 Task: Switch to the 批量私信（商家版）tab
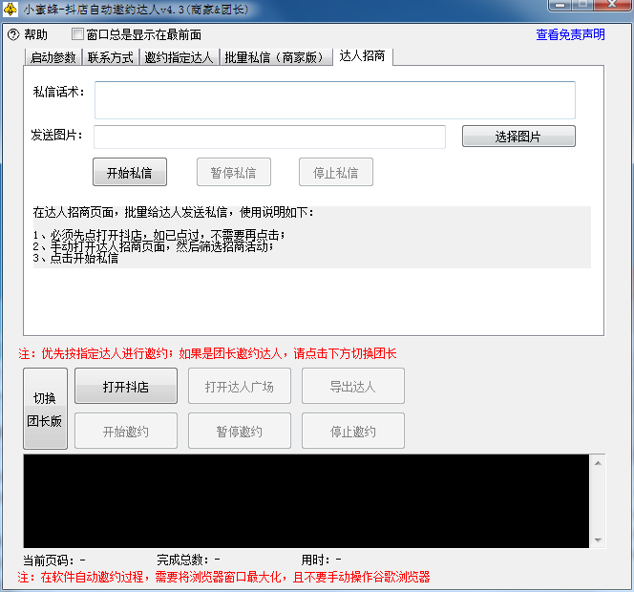[276, 57]
